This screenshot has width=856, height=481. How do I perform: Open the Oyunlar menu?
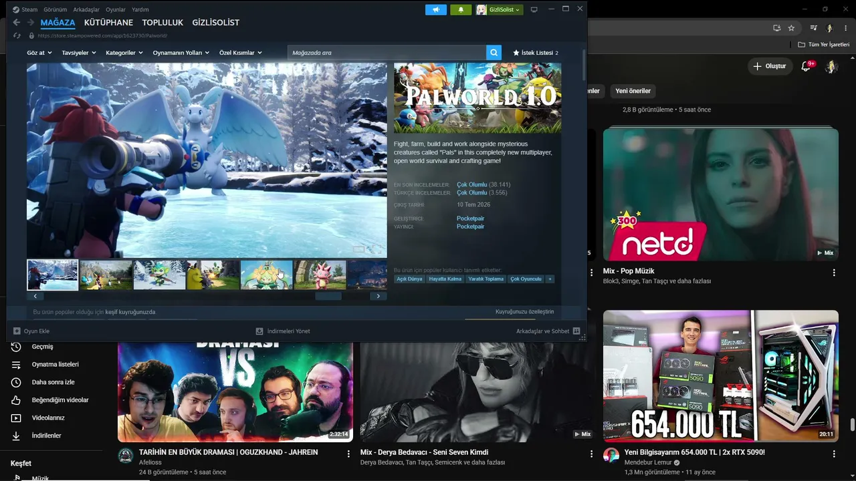[116, 9]
